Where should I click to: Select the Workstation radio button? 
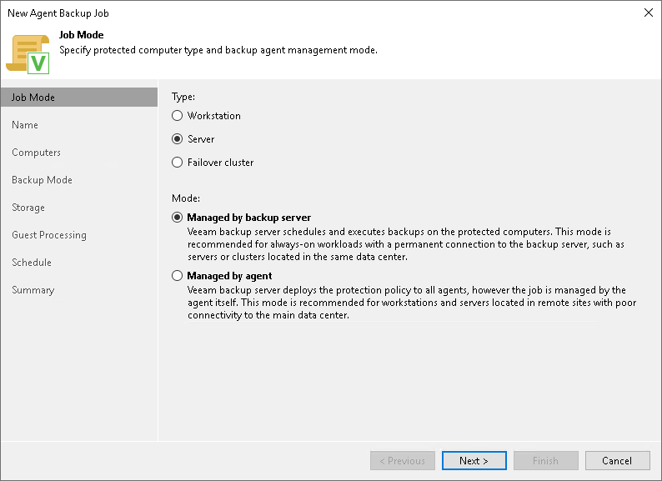point(178,116)
